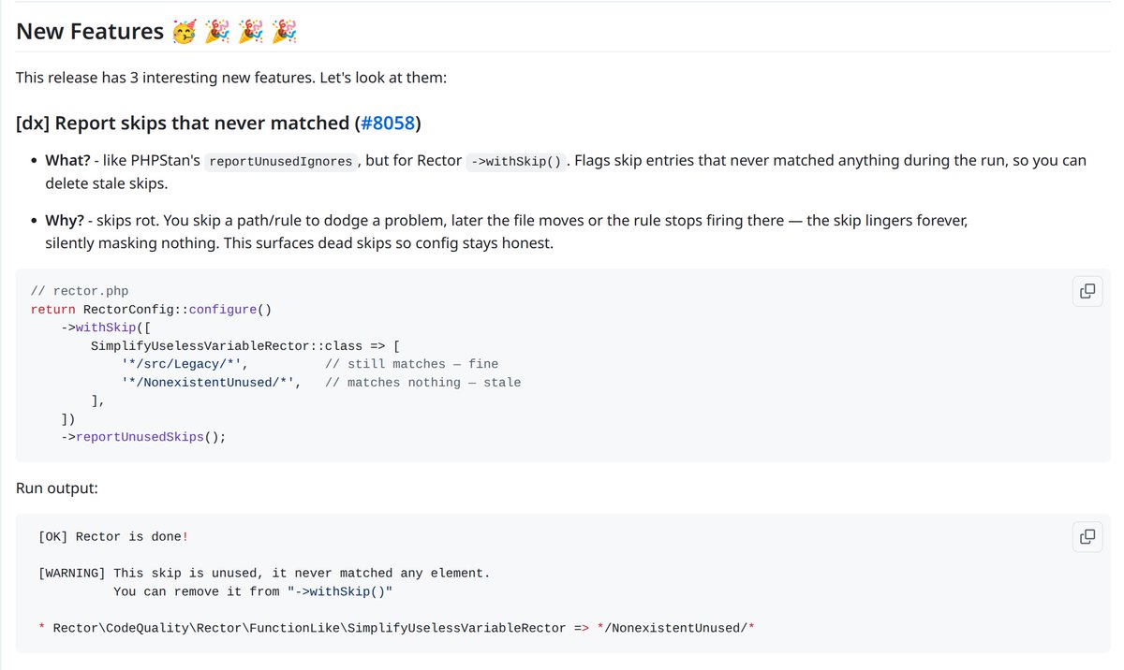Copy the rector.php code block
1124x670 pixels.
tap(1087, 291)
